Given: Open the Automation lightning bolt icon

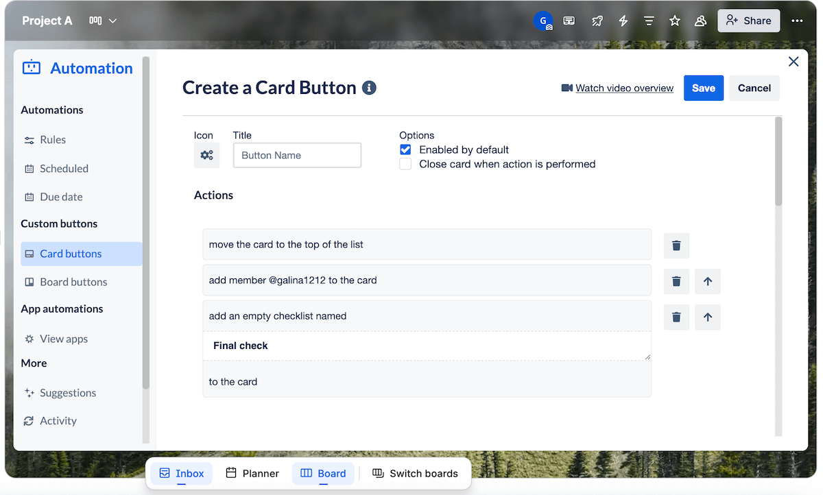Looking at the screenshot, I should coord(623,21).
